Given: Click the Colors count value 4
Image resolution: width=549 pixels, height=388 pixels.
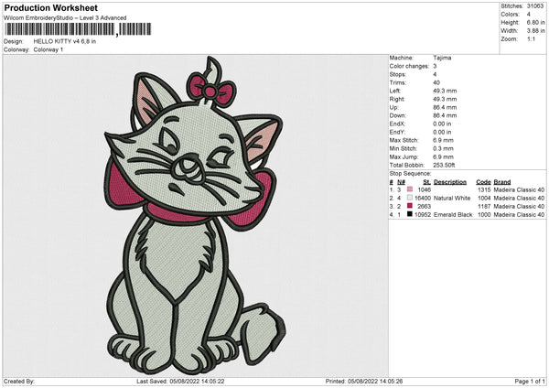Looking at the screenshot, I should coord(529,15).
